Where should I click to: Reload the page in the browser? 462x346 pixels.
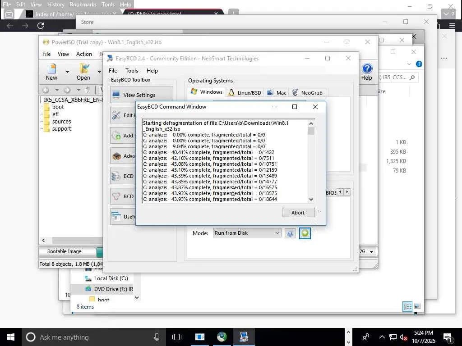point(41,26)
